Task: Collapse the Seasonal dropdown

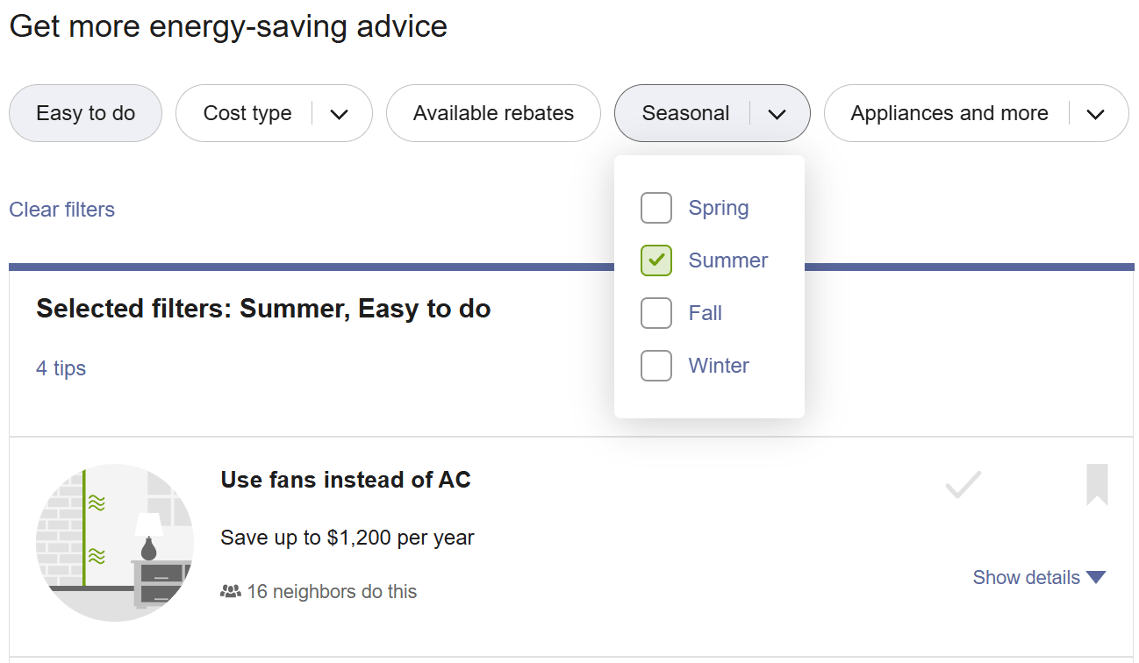Action: 777,113
